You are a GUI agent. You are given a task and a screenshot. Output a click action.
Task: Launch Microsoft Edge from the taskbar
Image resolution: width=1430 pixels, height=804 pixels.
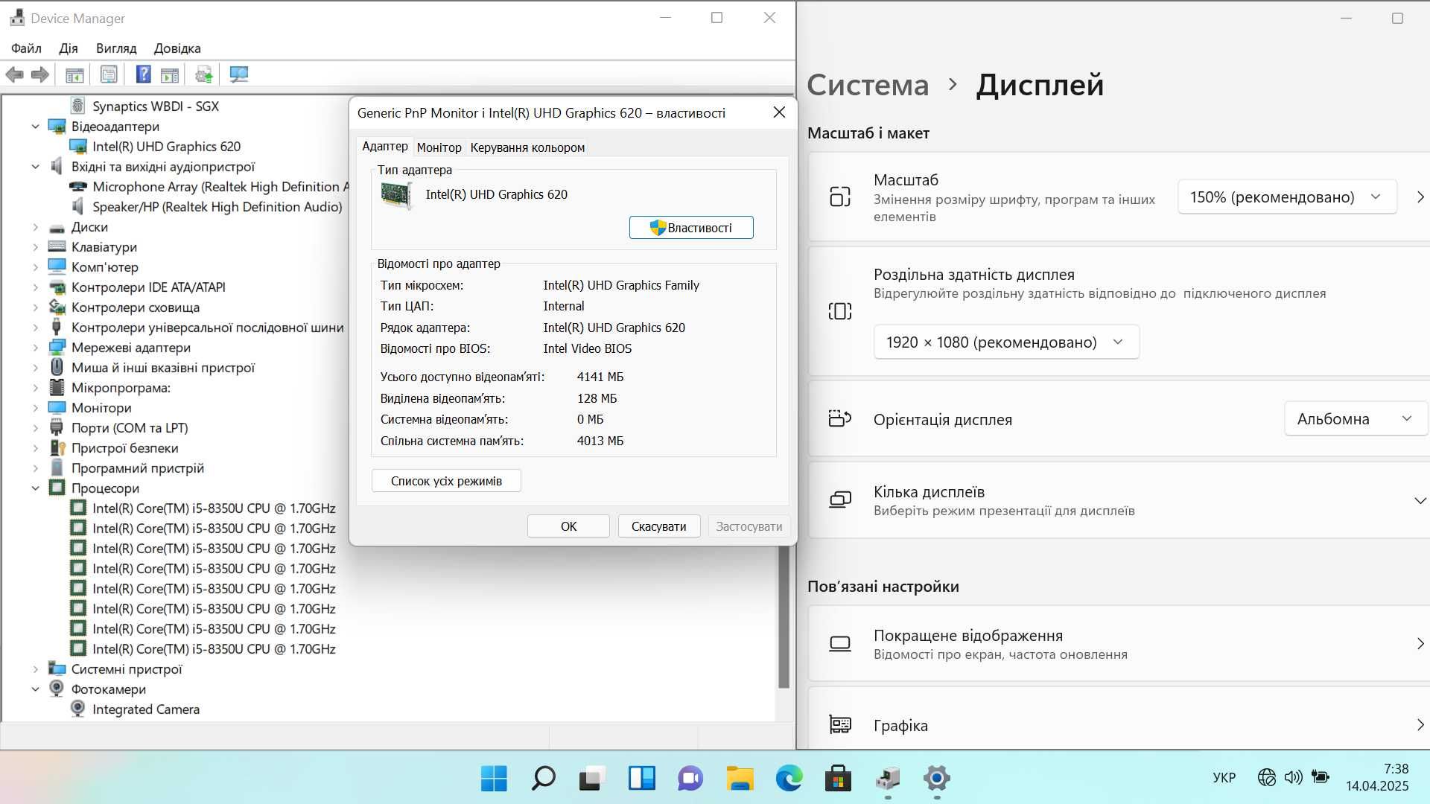click(789, 779)
